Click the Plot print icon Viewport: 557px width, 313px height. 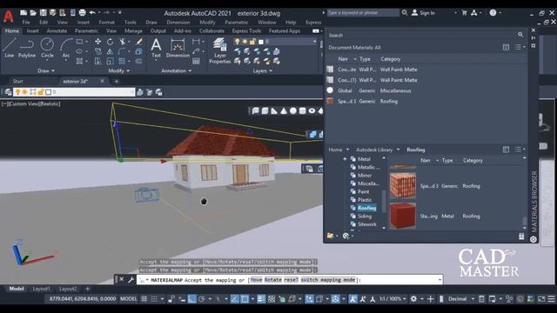(82, 13)
